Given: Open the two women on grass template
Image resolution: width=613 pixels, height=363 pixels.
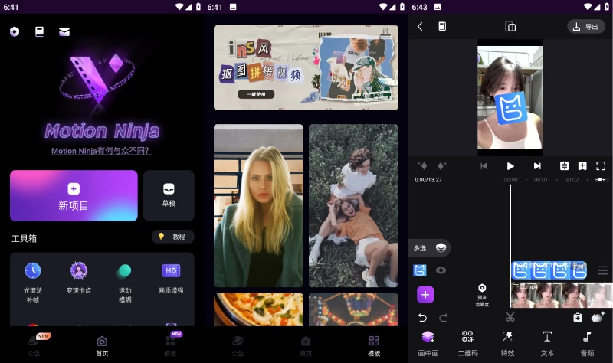Looking at the screenshot, I should (x=353, y=205).
